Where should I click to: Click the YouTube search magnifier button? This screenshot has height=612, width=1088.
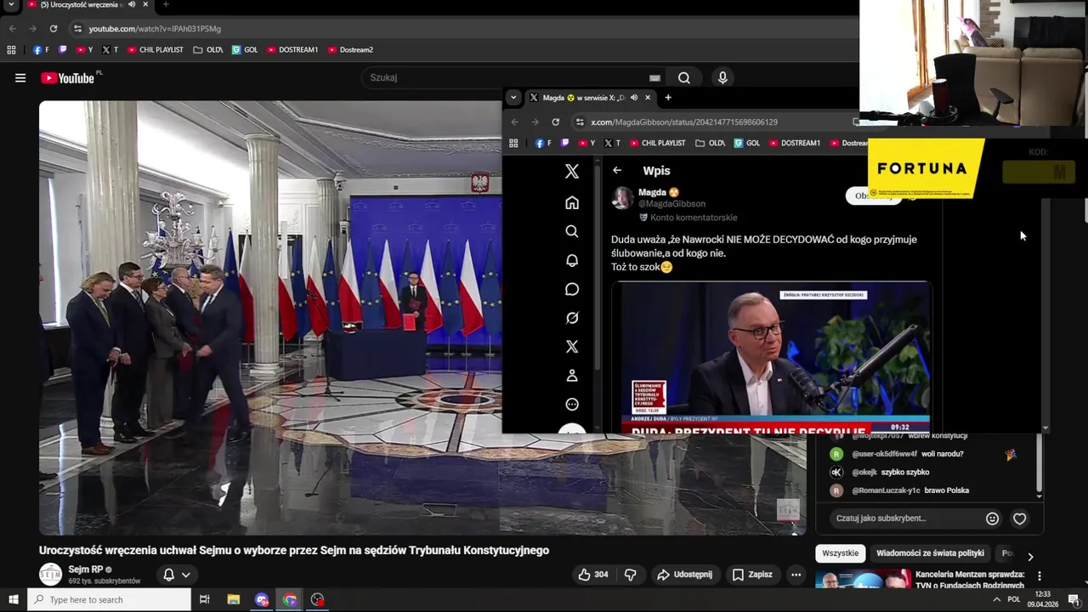point(684,78)
